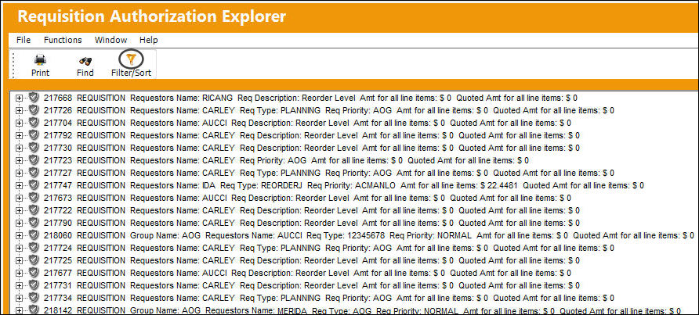
Task: Click shield icon of requisition 217673
Action: (34, 197)
